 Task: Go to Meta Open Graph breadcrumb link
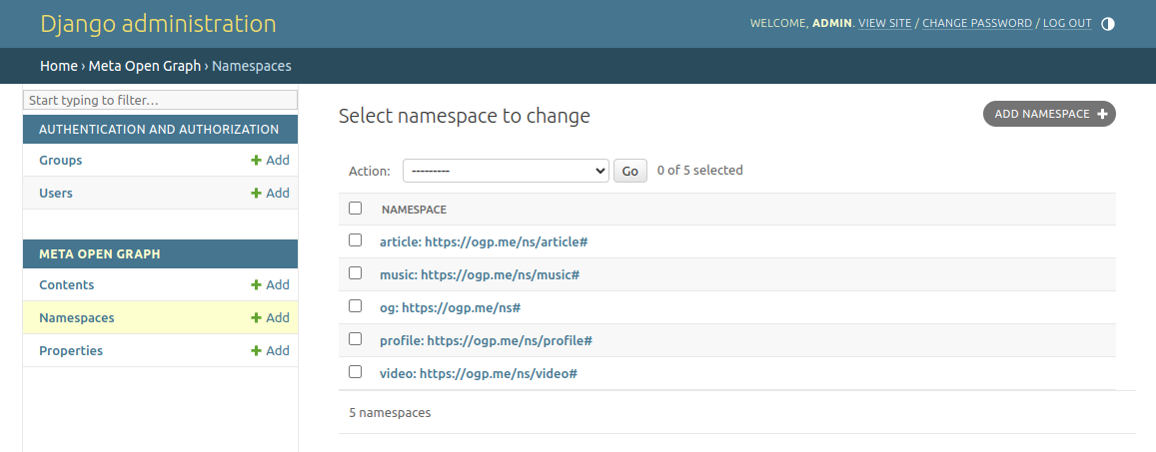pos(145,66)
